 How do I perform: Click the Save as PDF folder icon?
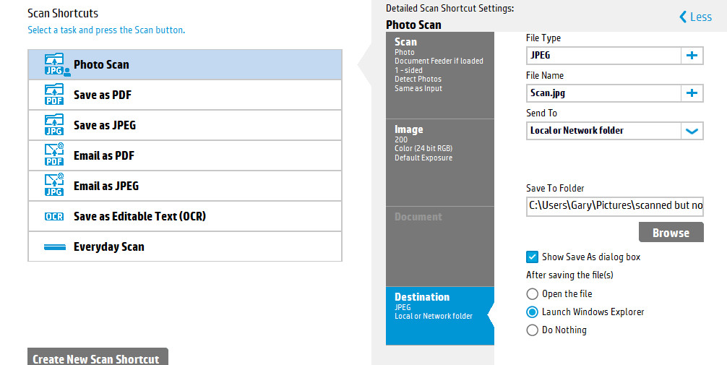coord(54,95)
